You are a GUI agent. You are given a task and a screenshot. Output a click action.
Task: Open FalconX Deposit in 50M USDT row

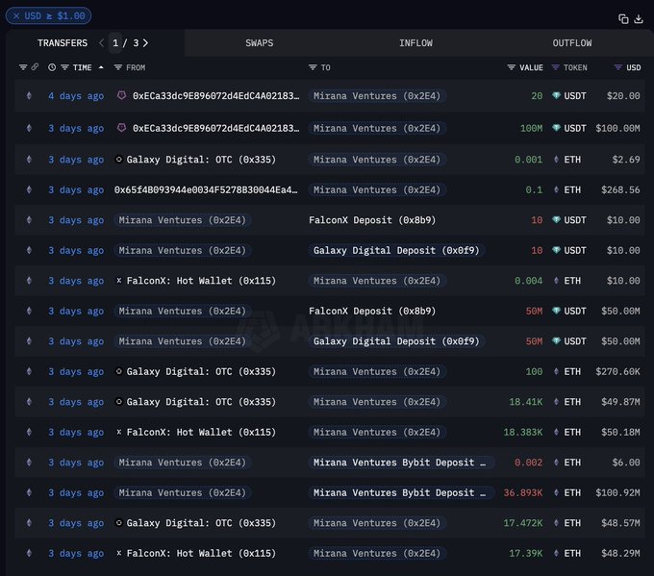click(x=372, y=311)
